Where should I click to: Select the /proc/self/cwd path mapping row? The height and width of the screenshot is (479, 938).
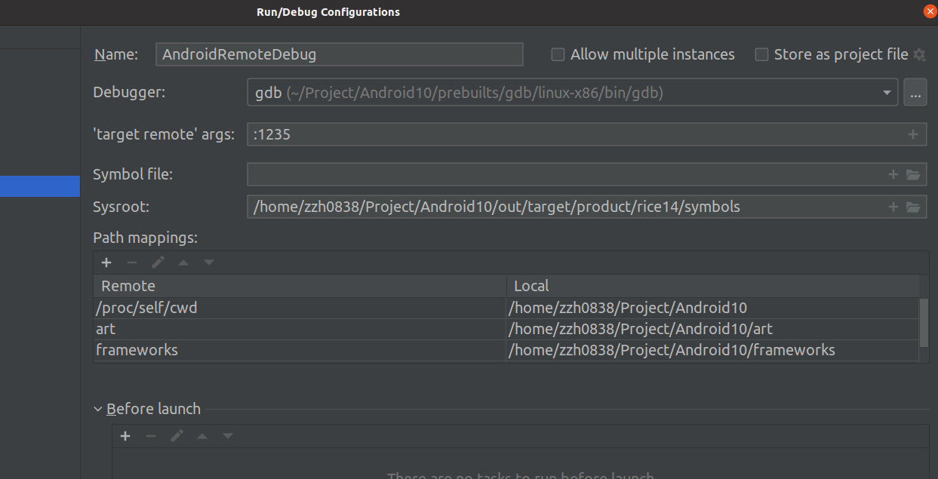tap(300, 308)
